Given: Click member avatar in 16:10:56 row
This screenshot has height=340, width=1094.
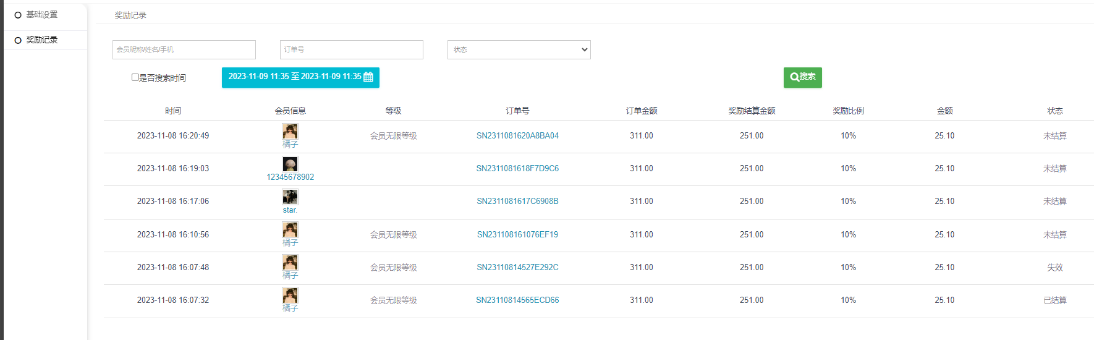Looking at the screenshot, I should pyautogui.click(x=290, y=230).
